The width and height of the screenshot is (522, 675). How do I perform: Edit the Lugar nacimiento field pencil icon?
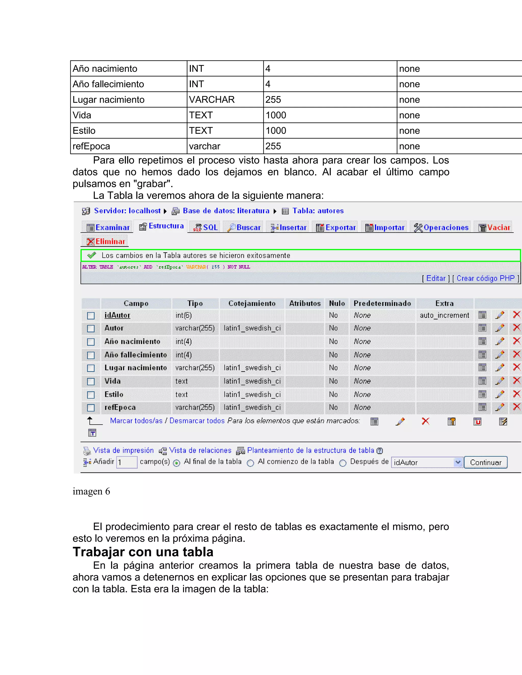(500, 368)
